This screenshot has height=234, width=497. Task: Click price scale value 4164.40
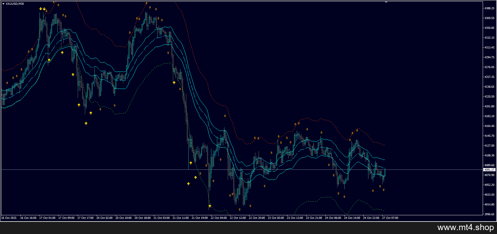489,126
